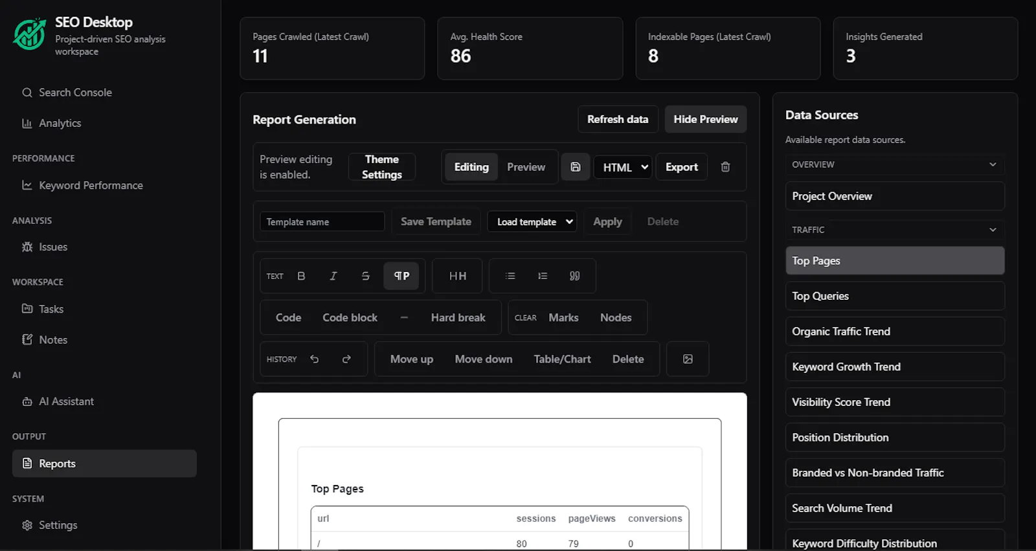
Task: Add Branded vs Non-branded Traffic source
Action: (x=895, y=473)
